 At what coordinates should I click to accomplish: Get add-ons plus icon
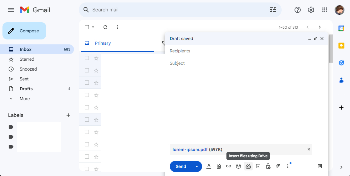coord(341,108)
